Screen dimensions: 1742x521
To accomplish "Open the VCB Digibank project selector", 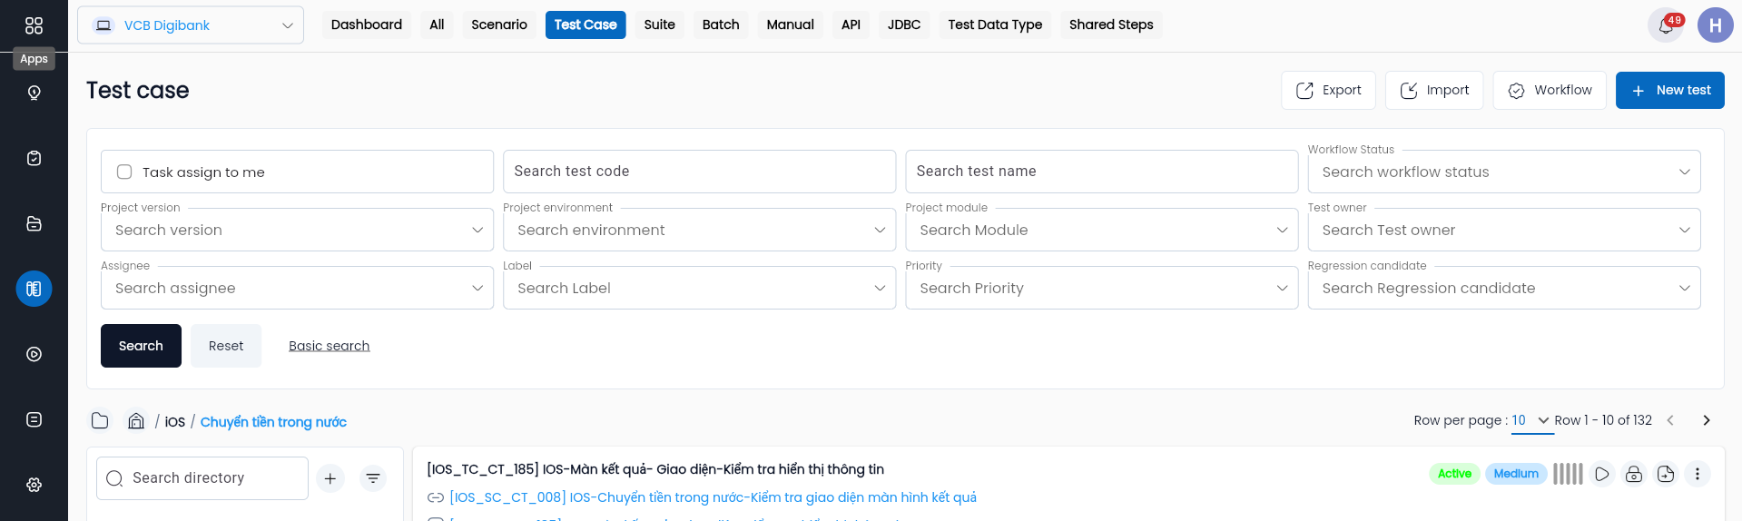I will point(191,25).
